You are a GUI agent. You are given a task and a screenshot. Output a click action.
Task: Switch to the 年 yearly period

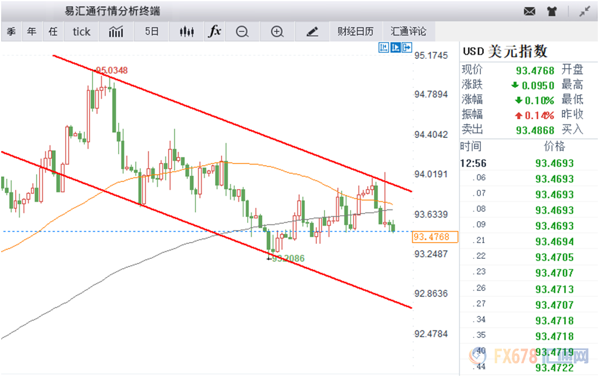pos(31,31)
